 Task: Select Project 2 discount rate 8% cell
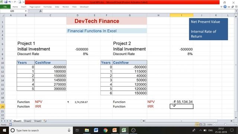click(x=181, y=54)
